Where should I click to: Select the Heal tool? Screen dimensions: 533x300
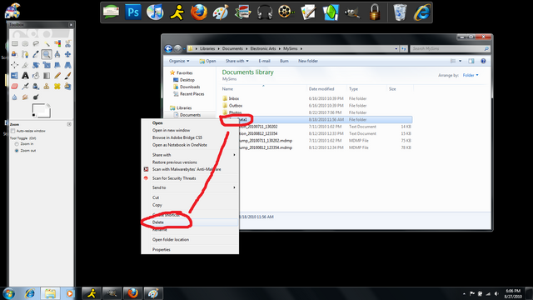point(57,86)
